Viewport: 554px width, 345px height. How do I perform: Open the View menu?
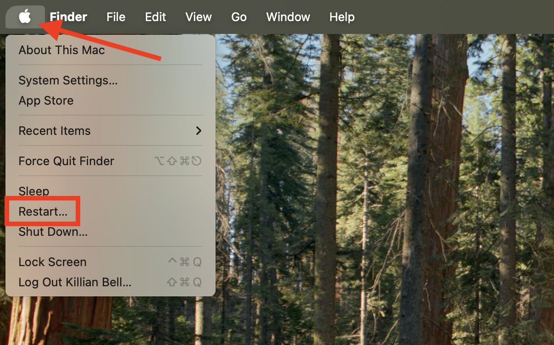coord(199,17)
